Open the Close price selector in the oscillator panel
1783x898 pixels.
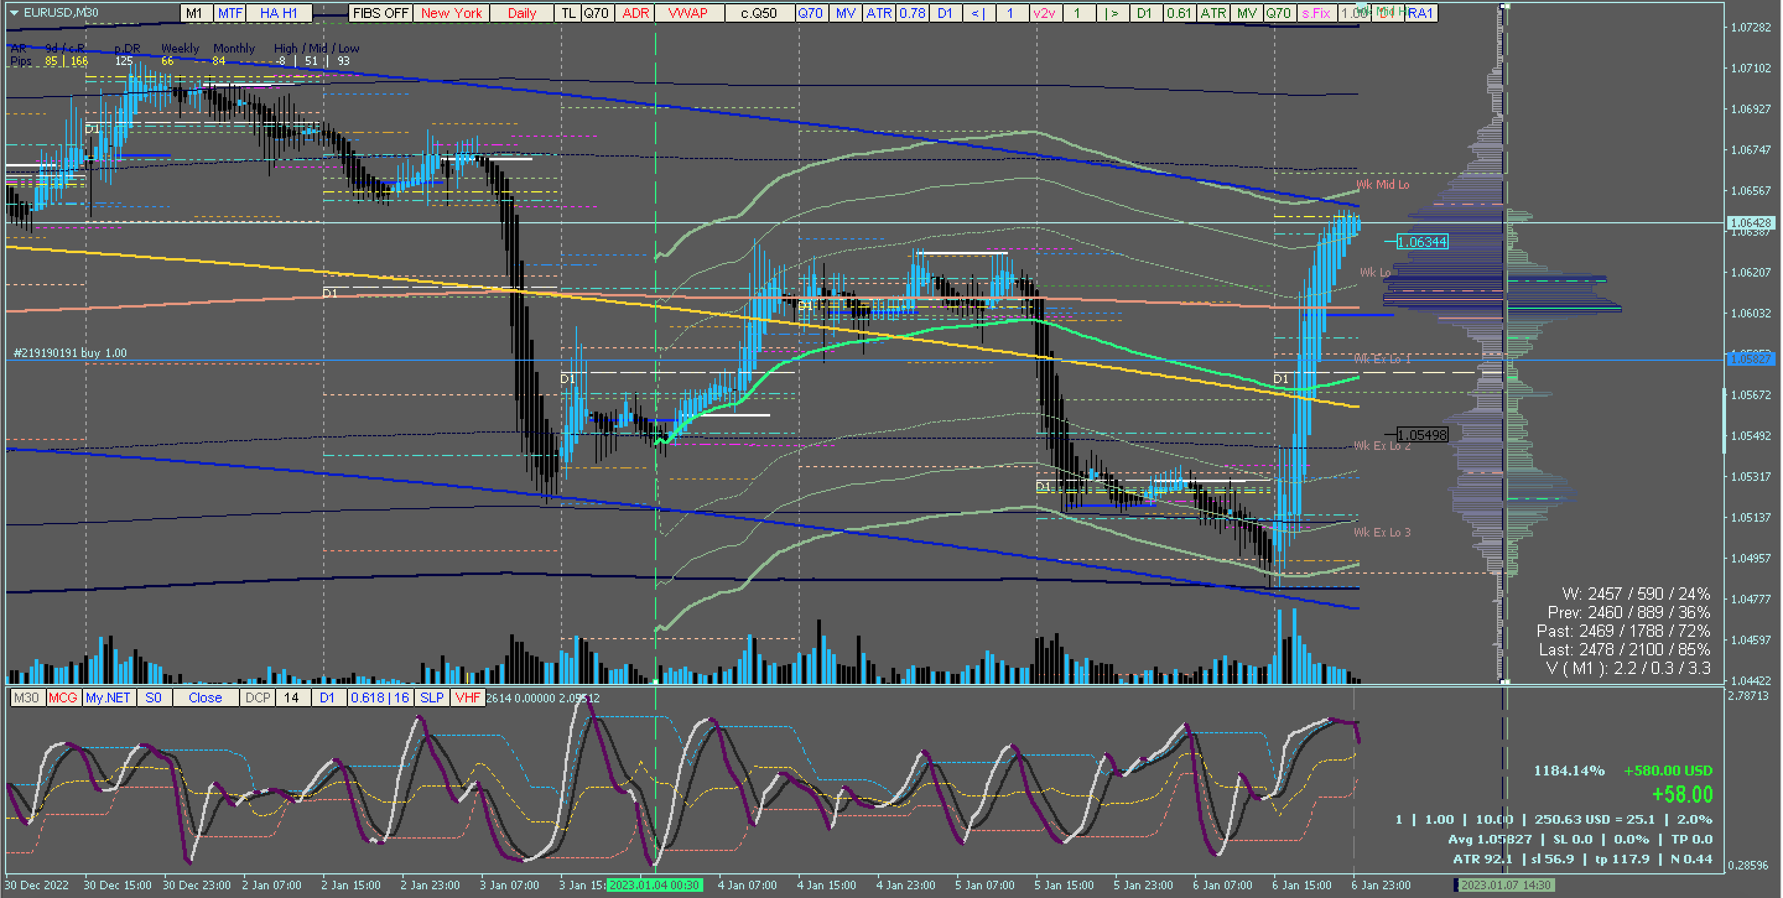(x=205, y=697)
